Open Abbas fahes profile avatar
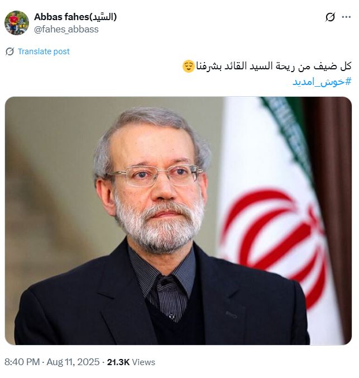 17,23
